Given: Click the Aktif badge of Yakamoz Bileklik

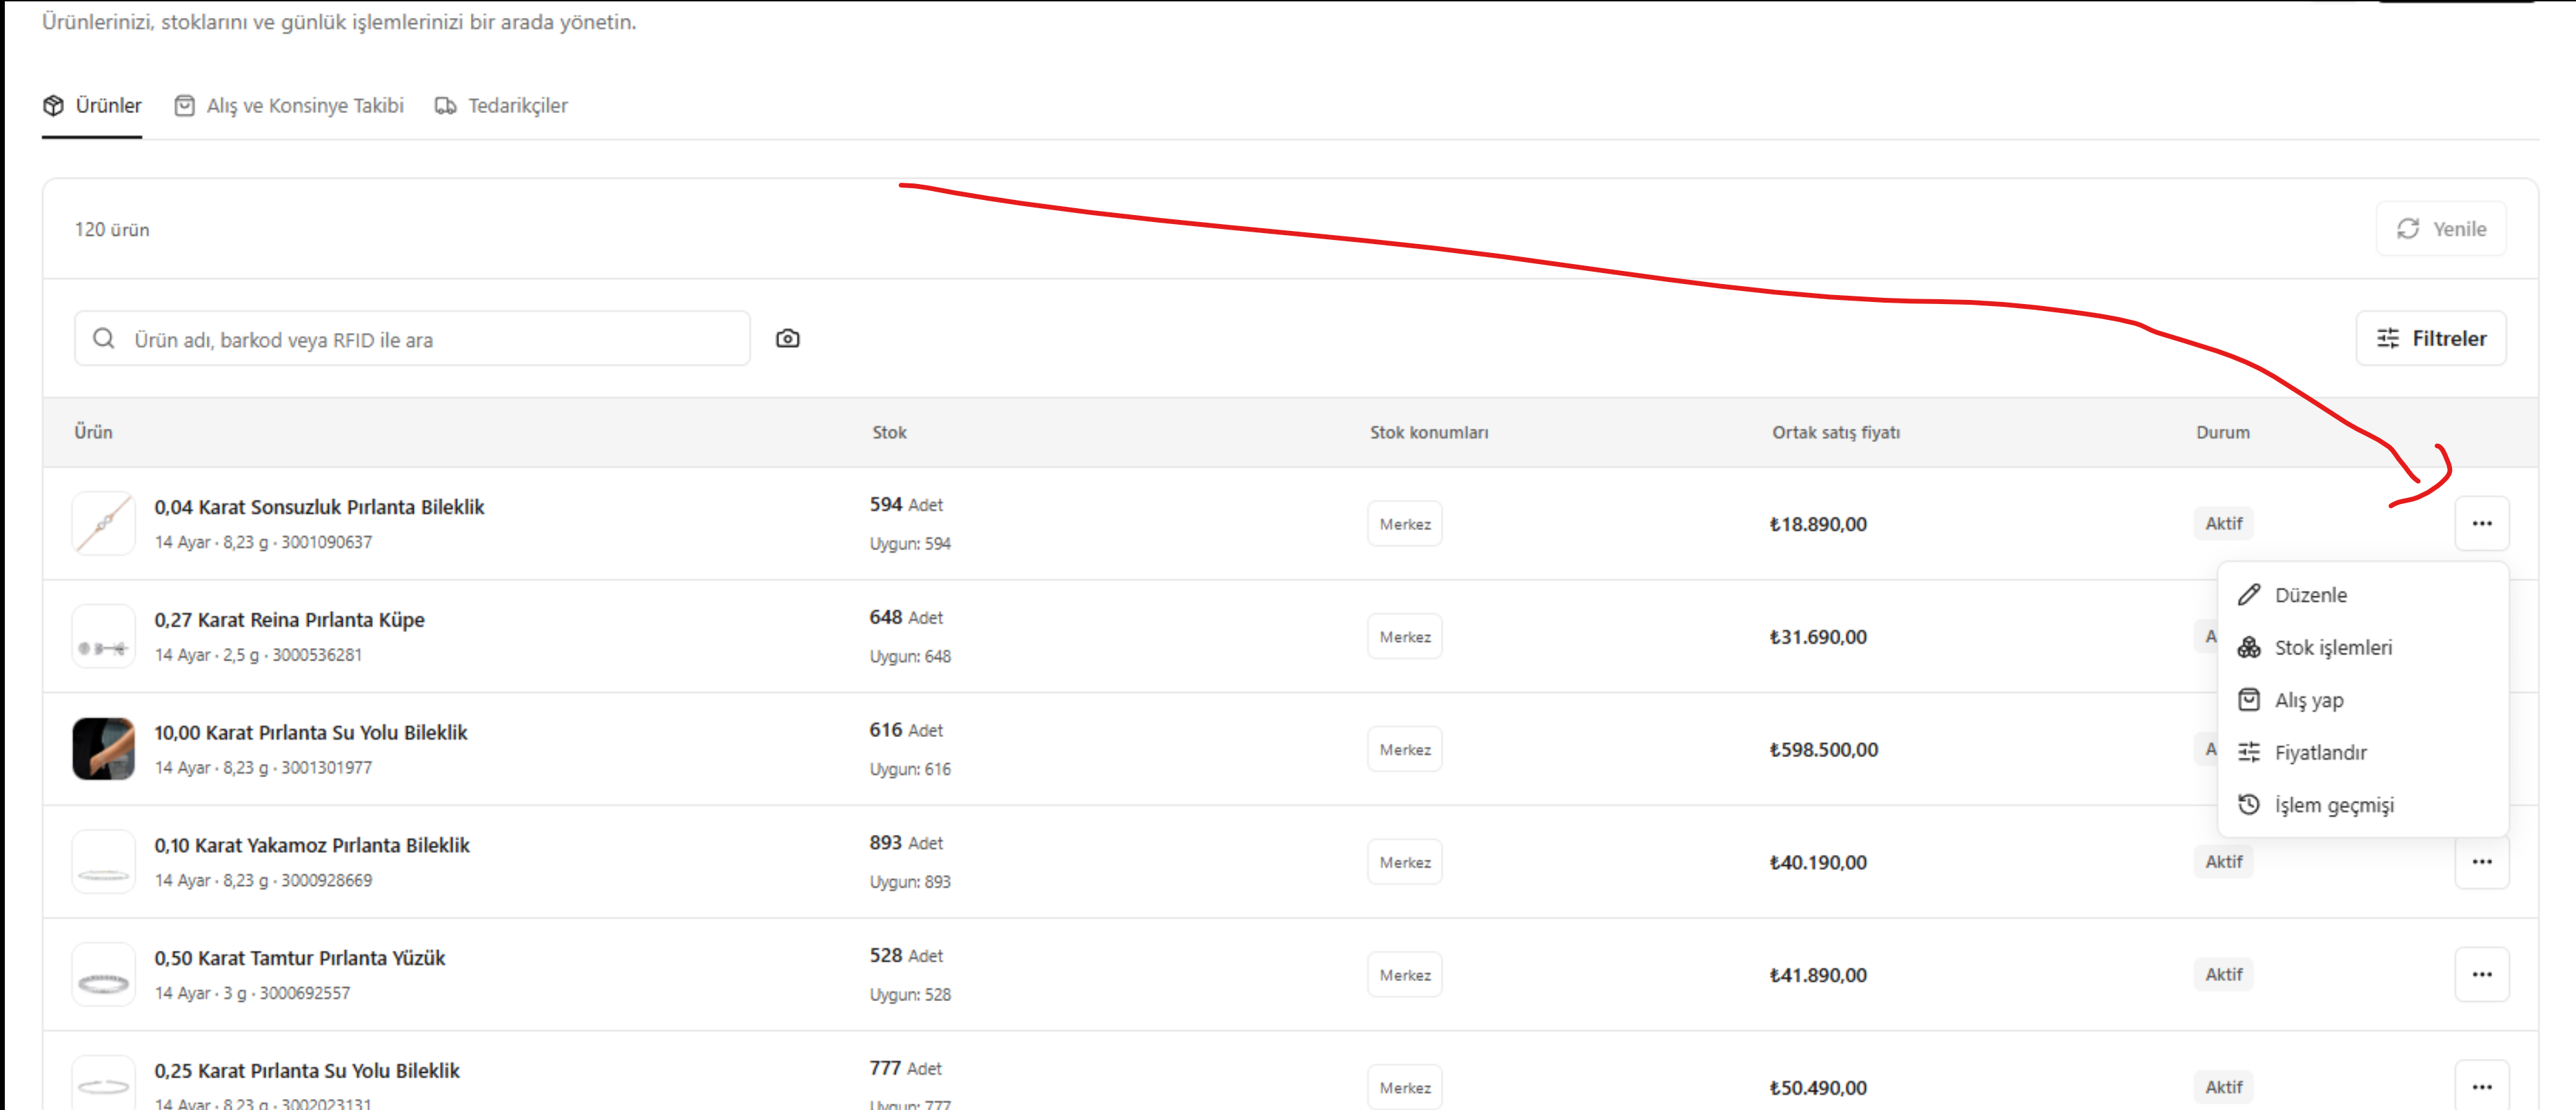Looking at the screenshot, I should (x=2223, y=862).
